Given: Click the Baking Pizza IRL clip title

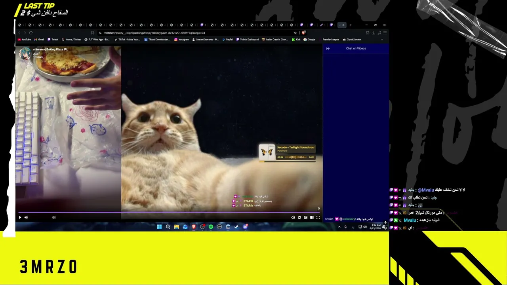Looking at the screenshot, I should click(50, 49).
